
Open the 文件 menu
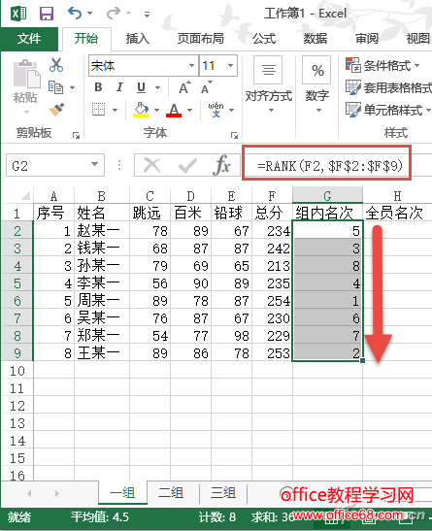click(x=29, y=38)
